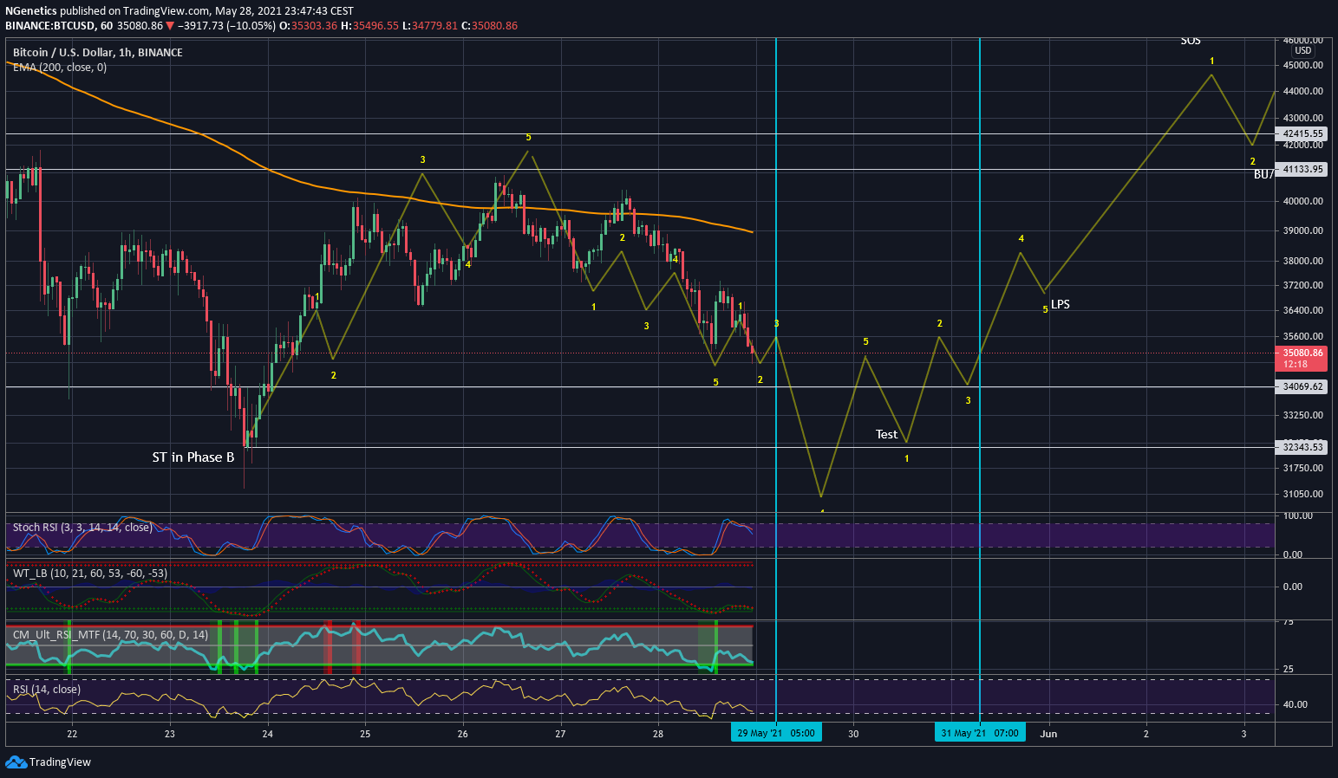Click the 'BU/' annotation near 41133.95

pyautogui.click(x=1264, y=175)
